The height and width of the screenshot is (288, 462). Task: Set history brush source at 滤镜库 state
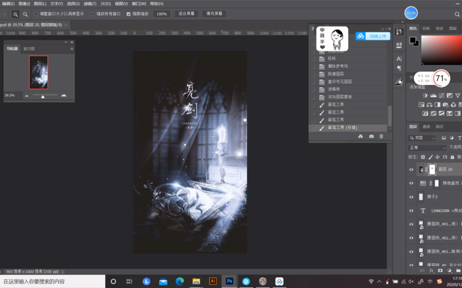pos(313,89)
